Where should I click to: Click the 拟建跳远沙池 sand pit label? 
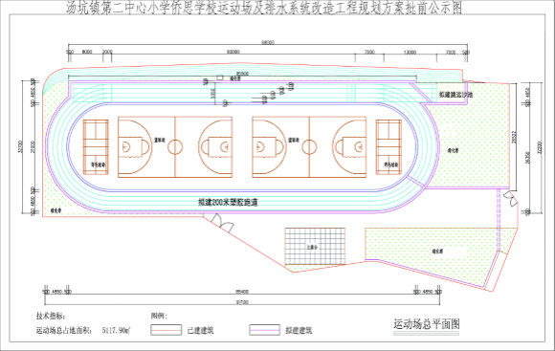[x=455, y=95]
